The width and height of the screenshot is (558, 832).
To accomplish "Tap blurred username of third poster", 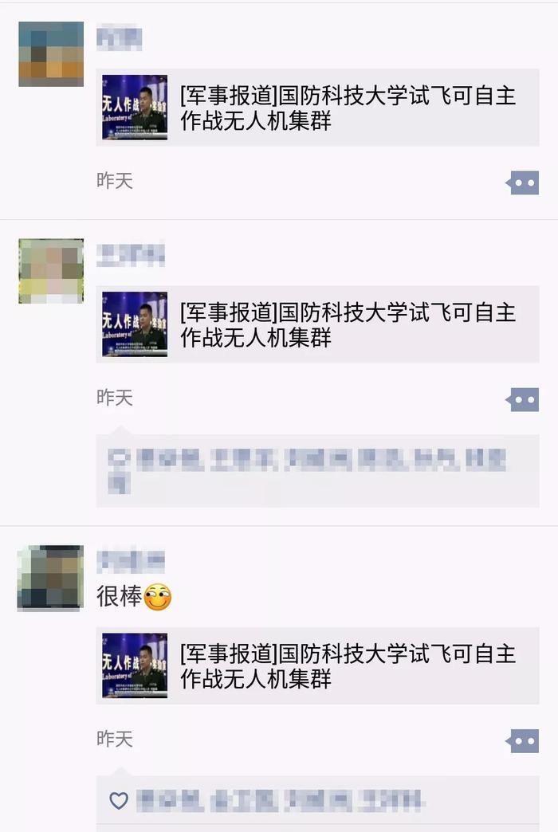I will 131,562.
